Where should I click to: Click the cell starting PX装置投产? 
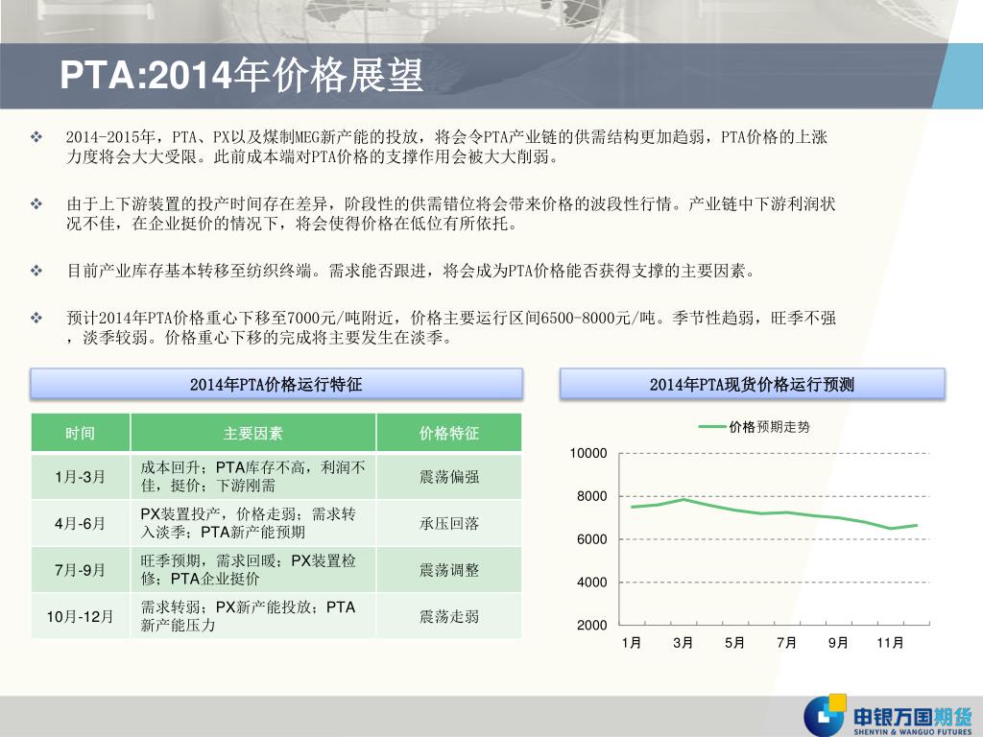(253, 523)
